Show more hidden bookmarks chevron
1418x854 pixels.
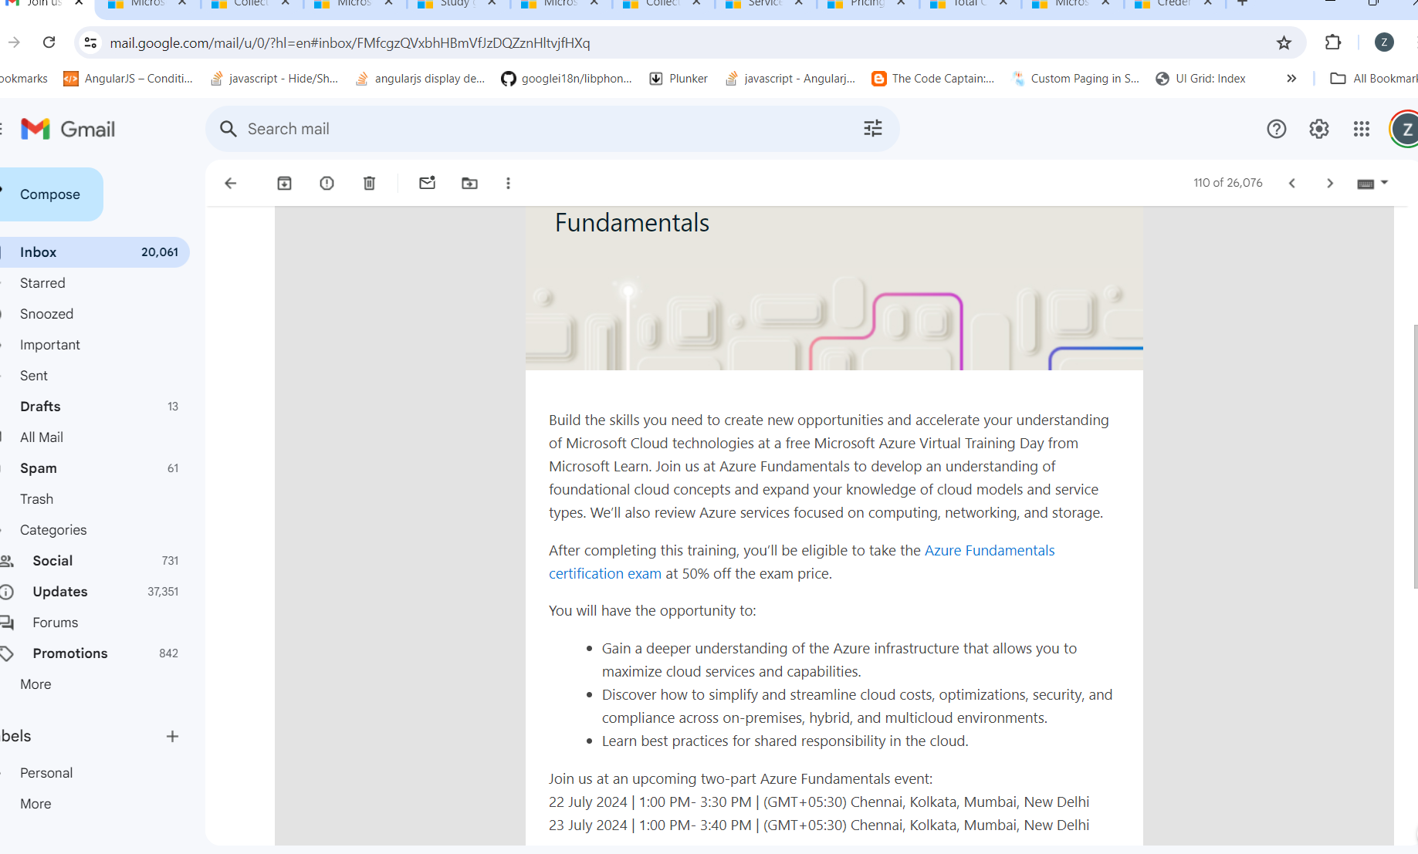(1291, 78)
